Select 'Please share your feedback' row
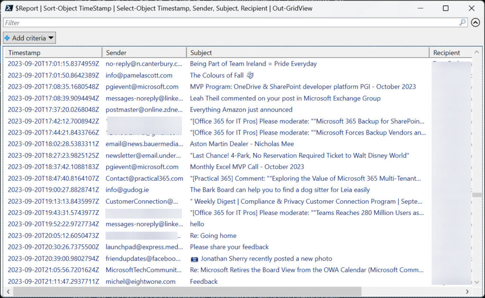 pyautogui.click(x=238, y=247)
